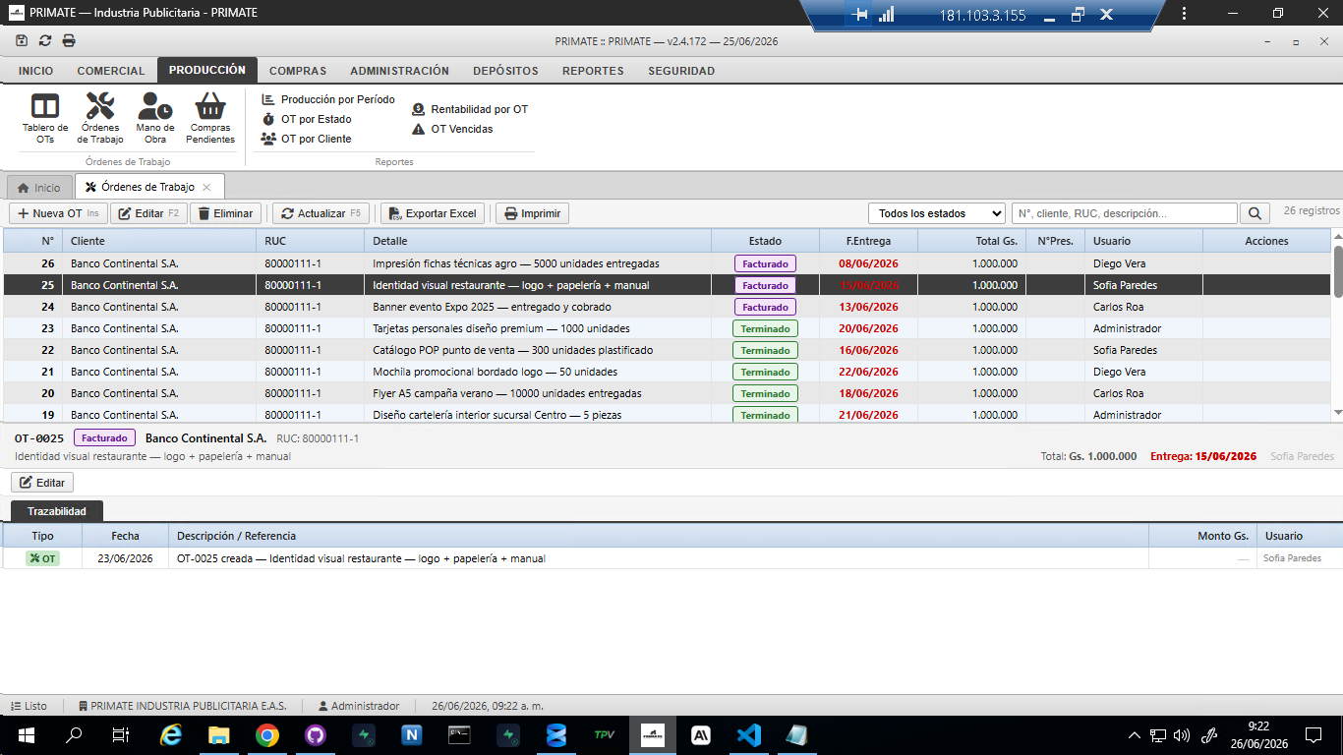Open the Tablero de OTs board
Viewport: 1343px width, 755px height.
pyautogui.click(x=45, y=118)
